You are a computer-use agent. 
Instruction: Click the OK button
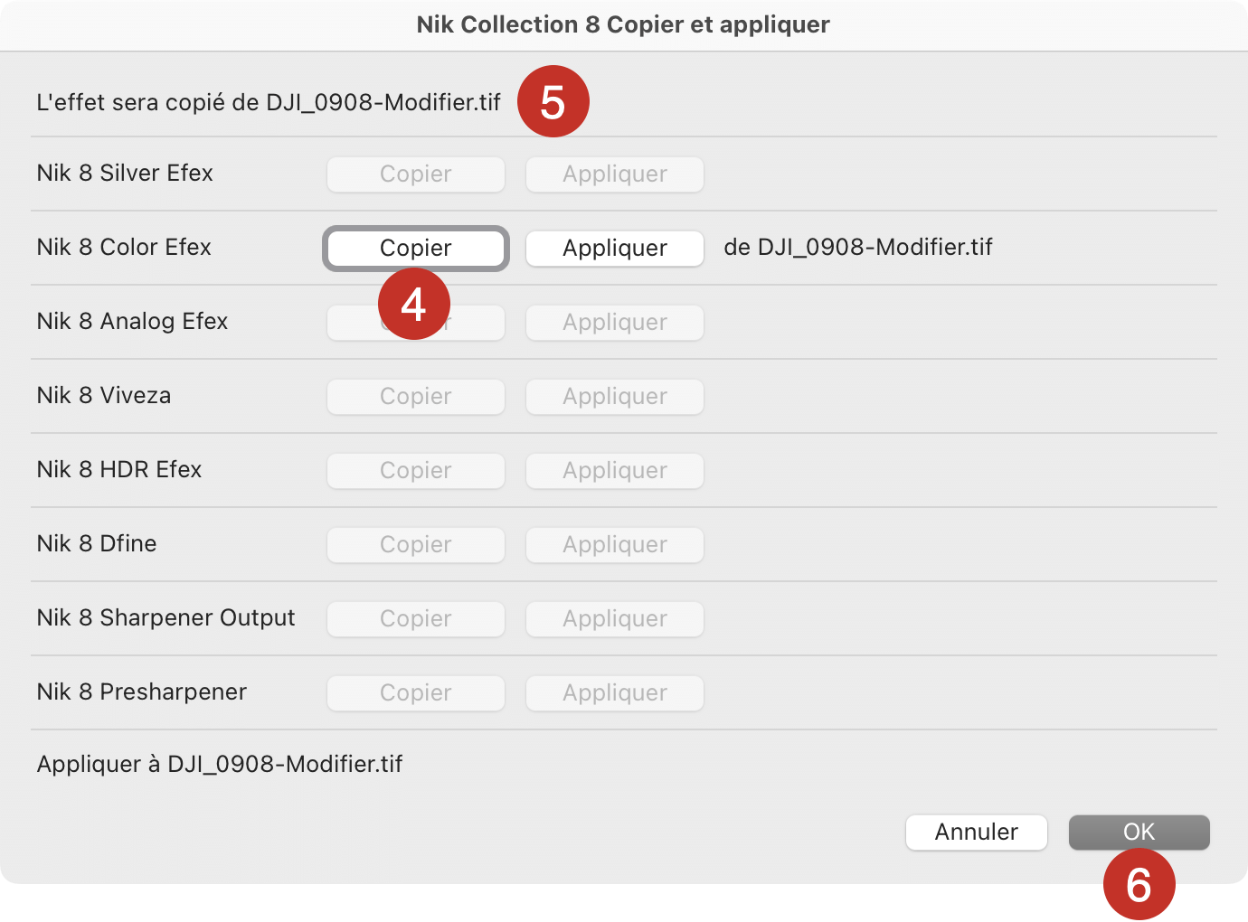pos(1139,833)
